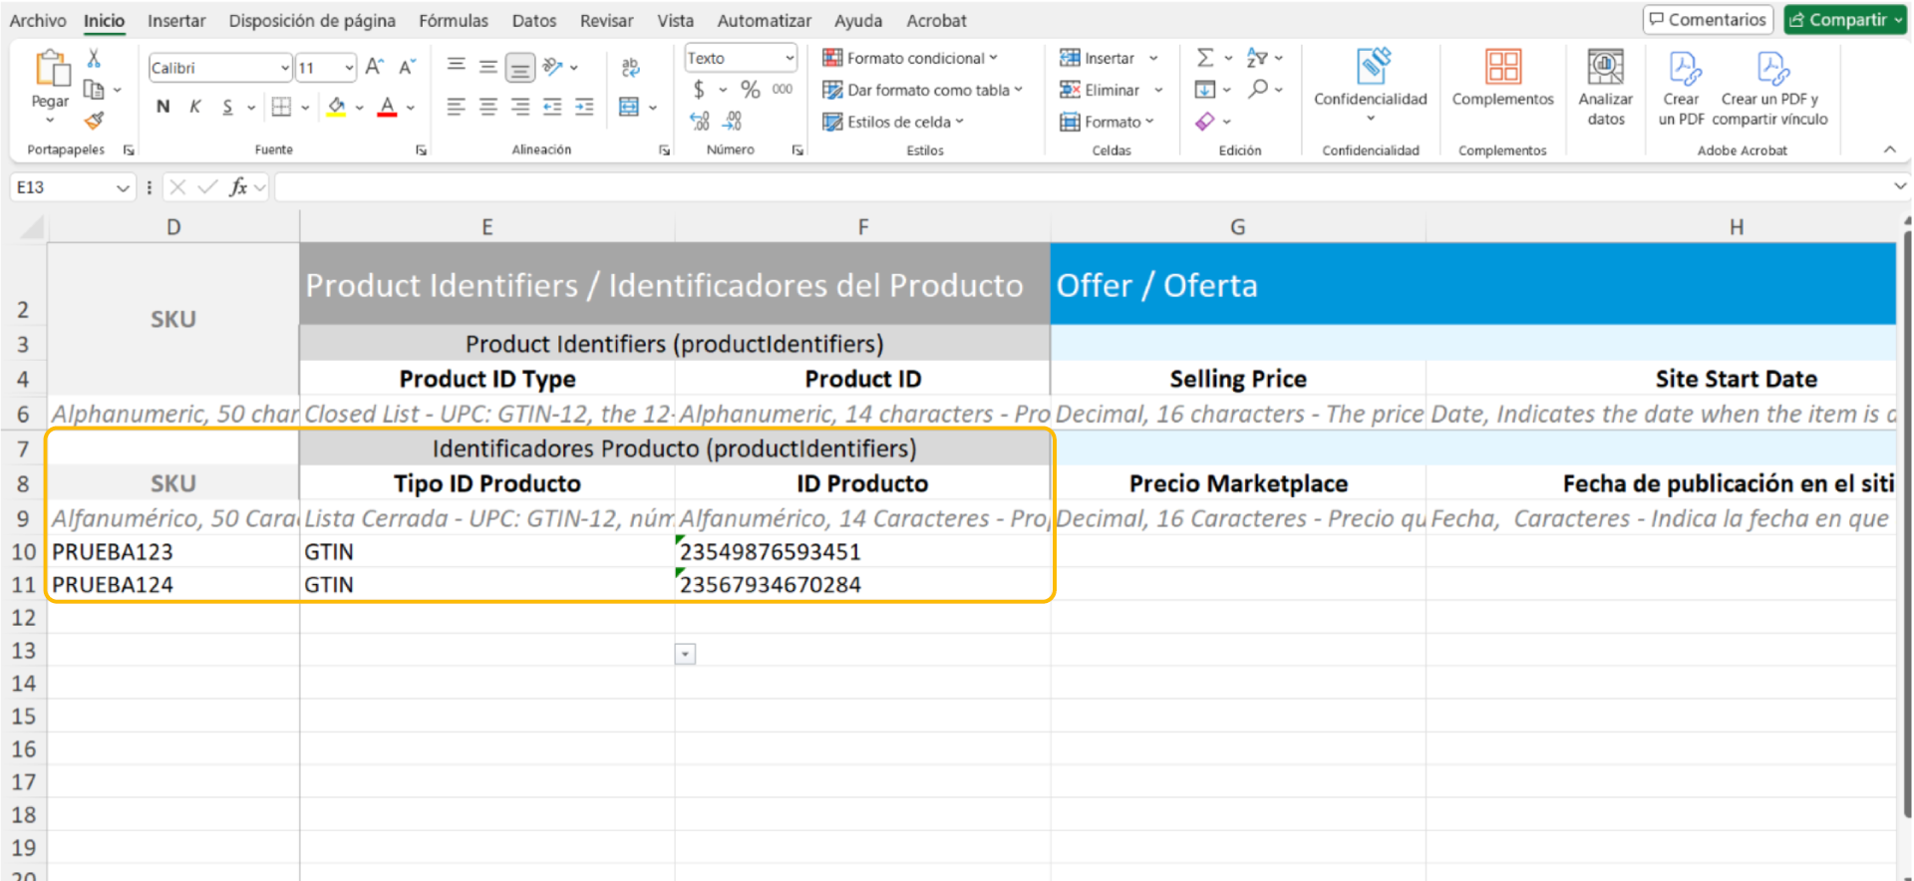Toggle bottom vertical alignment (highlighted)

pyautogui.click(x=520, y=67)
